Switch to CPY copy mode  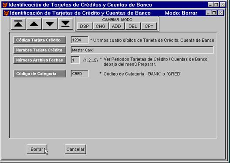point(149,26)
